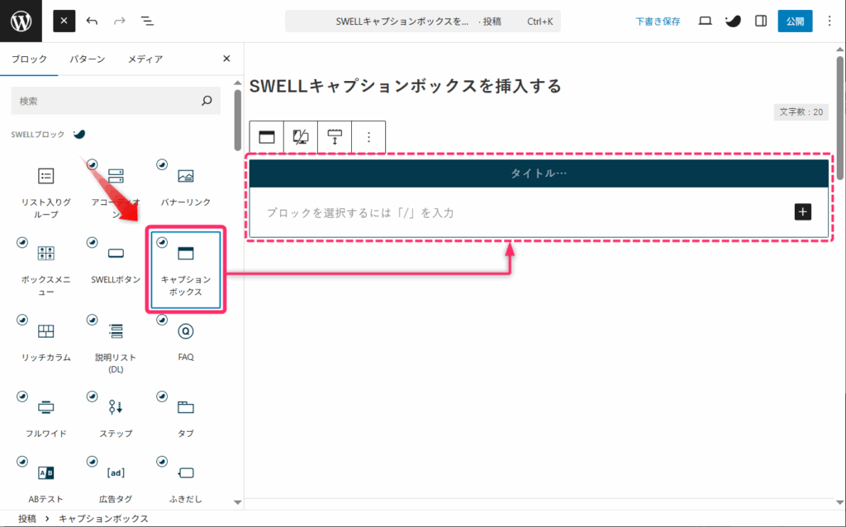
Task: Insert the バナーリンク block
Action: point(186,186)
